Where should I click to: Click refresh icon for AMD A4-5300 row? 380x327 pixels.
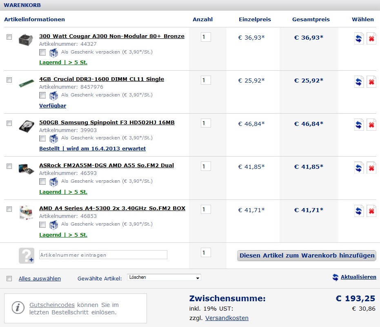click(x=359, y=211)
